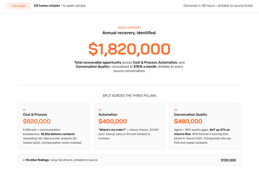
Task: Click SPLIT ACROSS THE THREE PILLARS heading
Action: 129,96
